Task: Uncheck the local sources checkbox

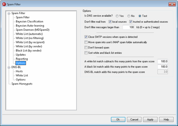Action: point(110,22)
